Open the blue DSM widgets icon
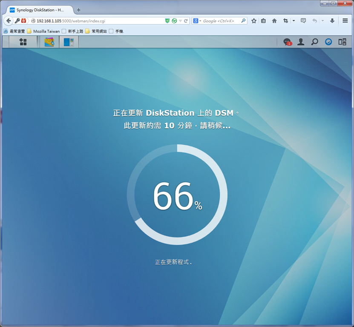Viewport: 354px width, 327px height. click(328, 42)
